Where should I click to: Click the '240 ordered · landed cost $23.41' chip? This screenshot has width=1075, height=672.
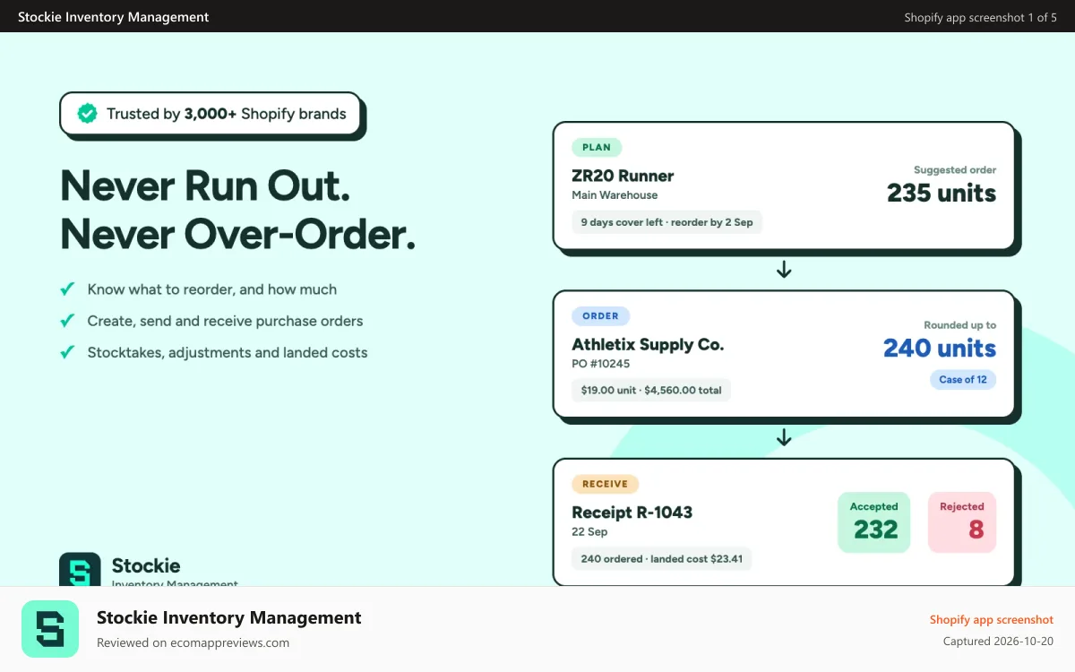pyautogui.click(x=662, y=559)
